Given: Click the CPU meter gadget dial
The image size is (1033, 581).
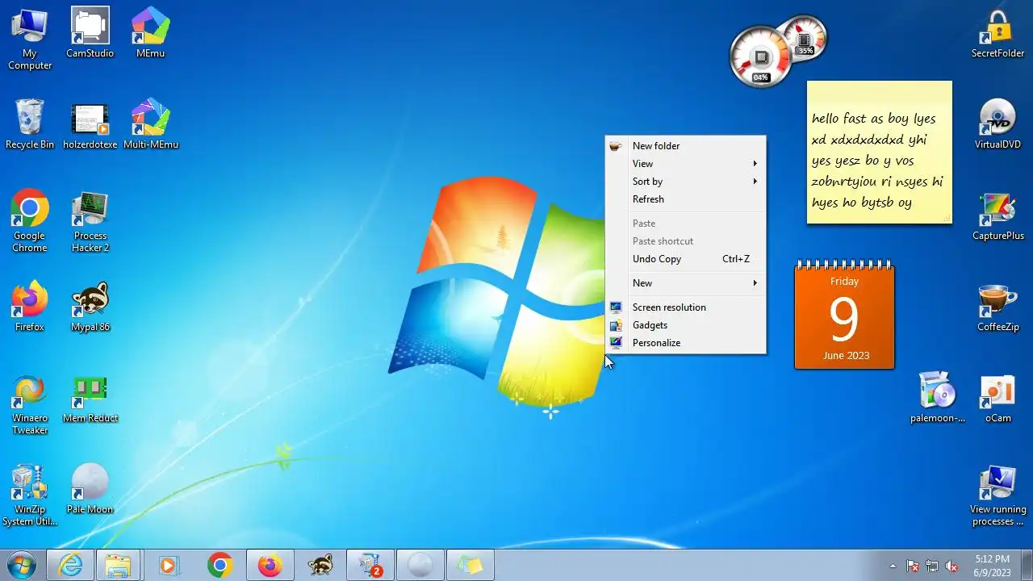Looking at the screenshot, I should pos(760,56).
